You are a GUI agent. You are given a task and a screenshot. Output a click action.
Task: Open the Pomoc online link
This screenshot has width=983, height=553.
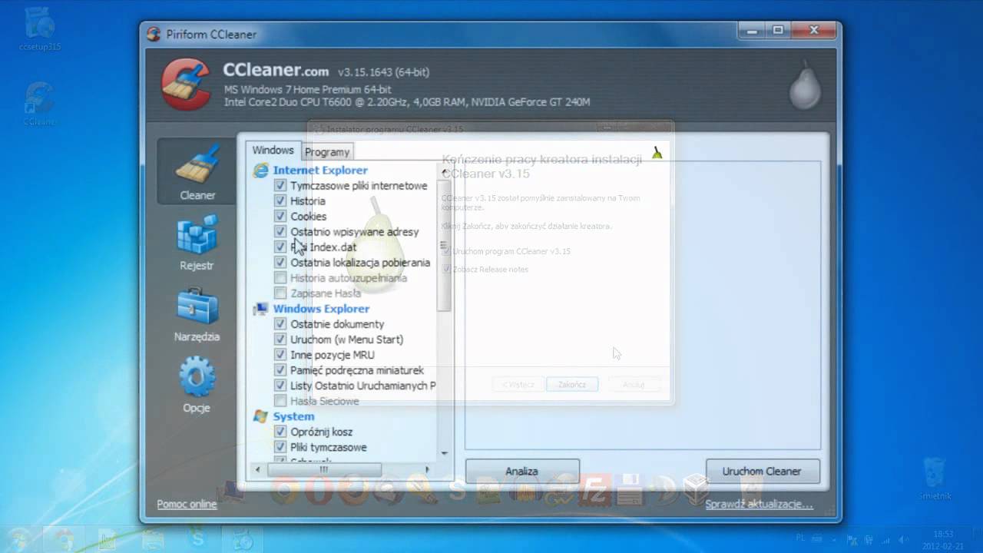[x=187, y=505]
